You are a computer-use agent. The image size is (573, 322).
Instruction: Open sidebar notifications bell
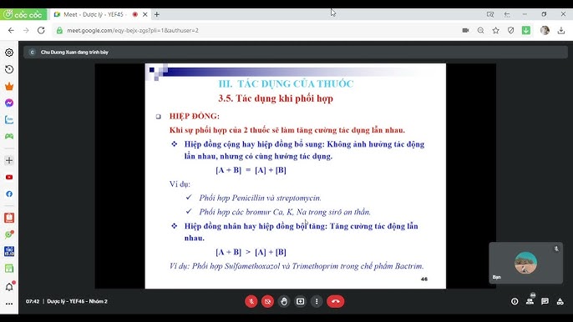[x=9, y=287]
